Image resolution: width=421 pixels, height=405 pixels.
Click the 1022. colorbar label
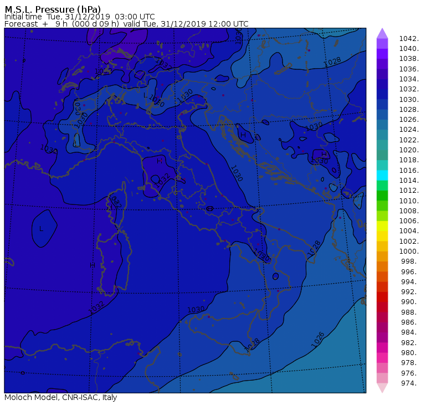tap(409, 140)
